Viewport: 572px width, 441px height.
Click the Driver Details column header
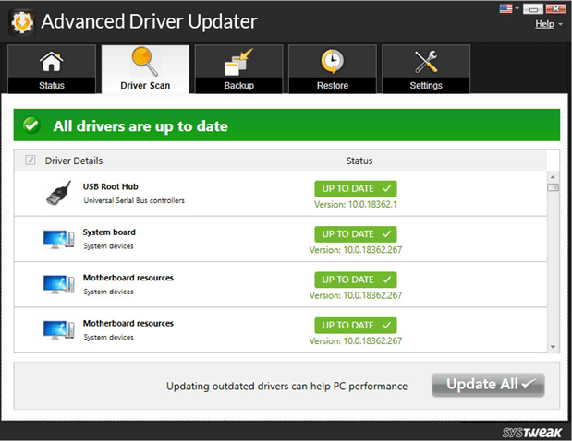pos(74,161)
